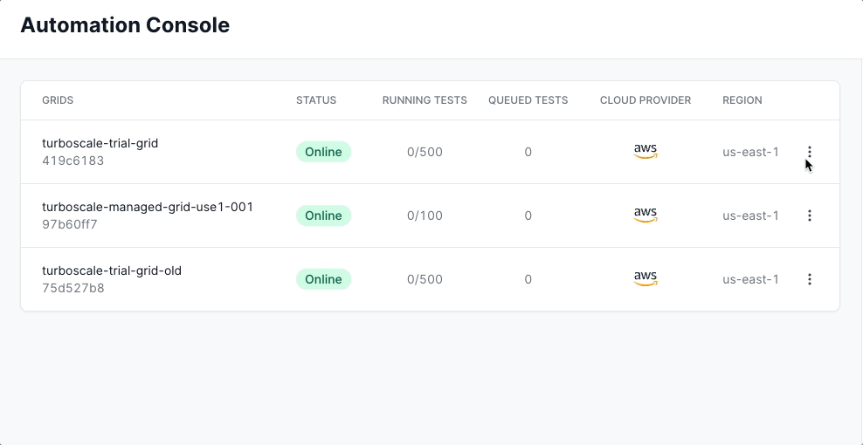Click the Region column header
Viewport: 863px width, 445px height.
(x=742, y=100)
